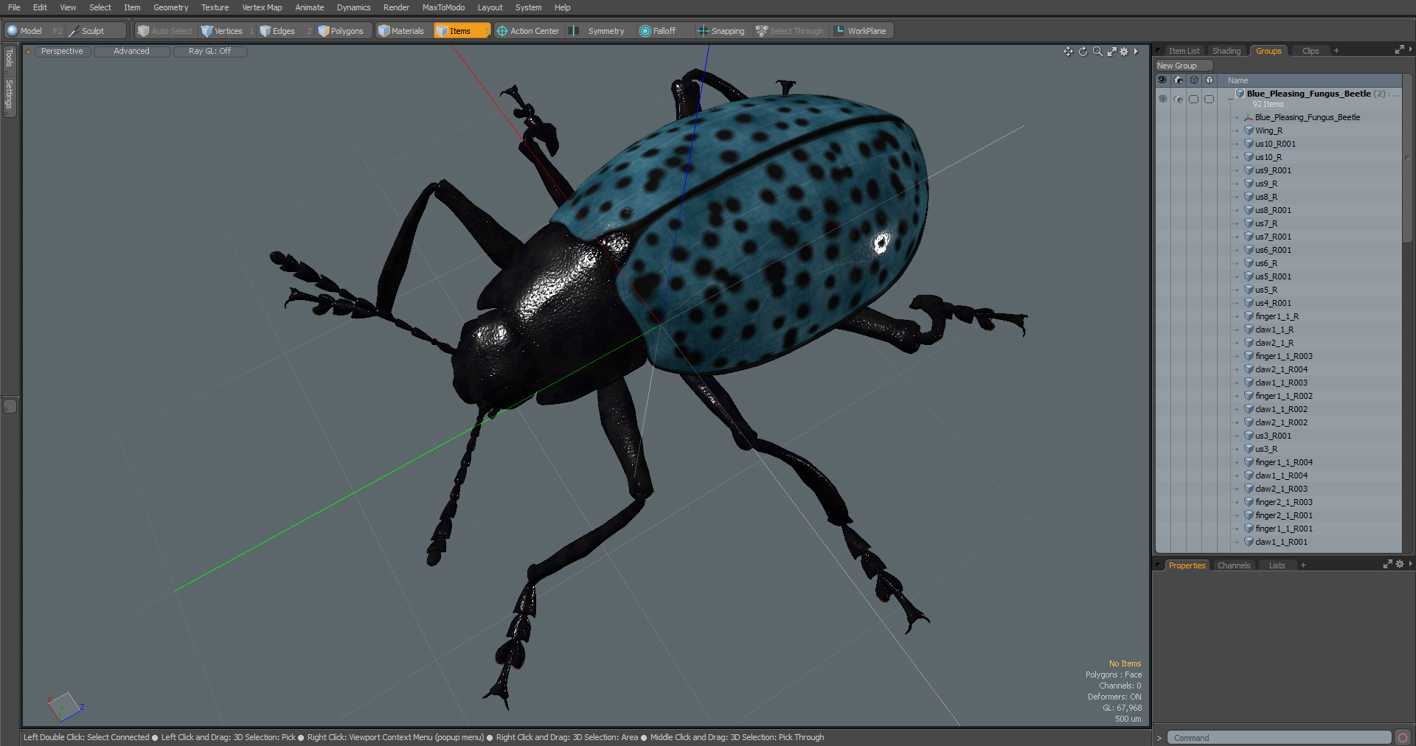Switch to the Item List tab
This screenshot has height=746, width=1416.
click(x=1184, y=51)
